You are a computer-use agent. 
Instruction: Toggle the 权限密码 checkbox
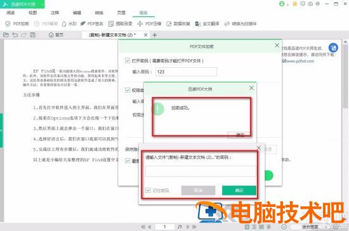(128, 90)
